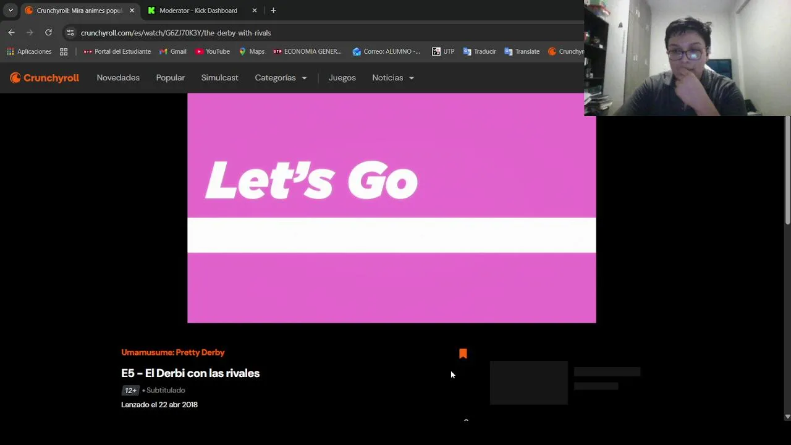The image size is (791, 445).
Task: Open the Aplicaciones apps shortcut
Action: pyautogui.click(x=29, y=51)
